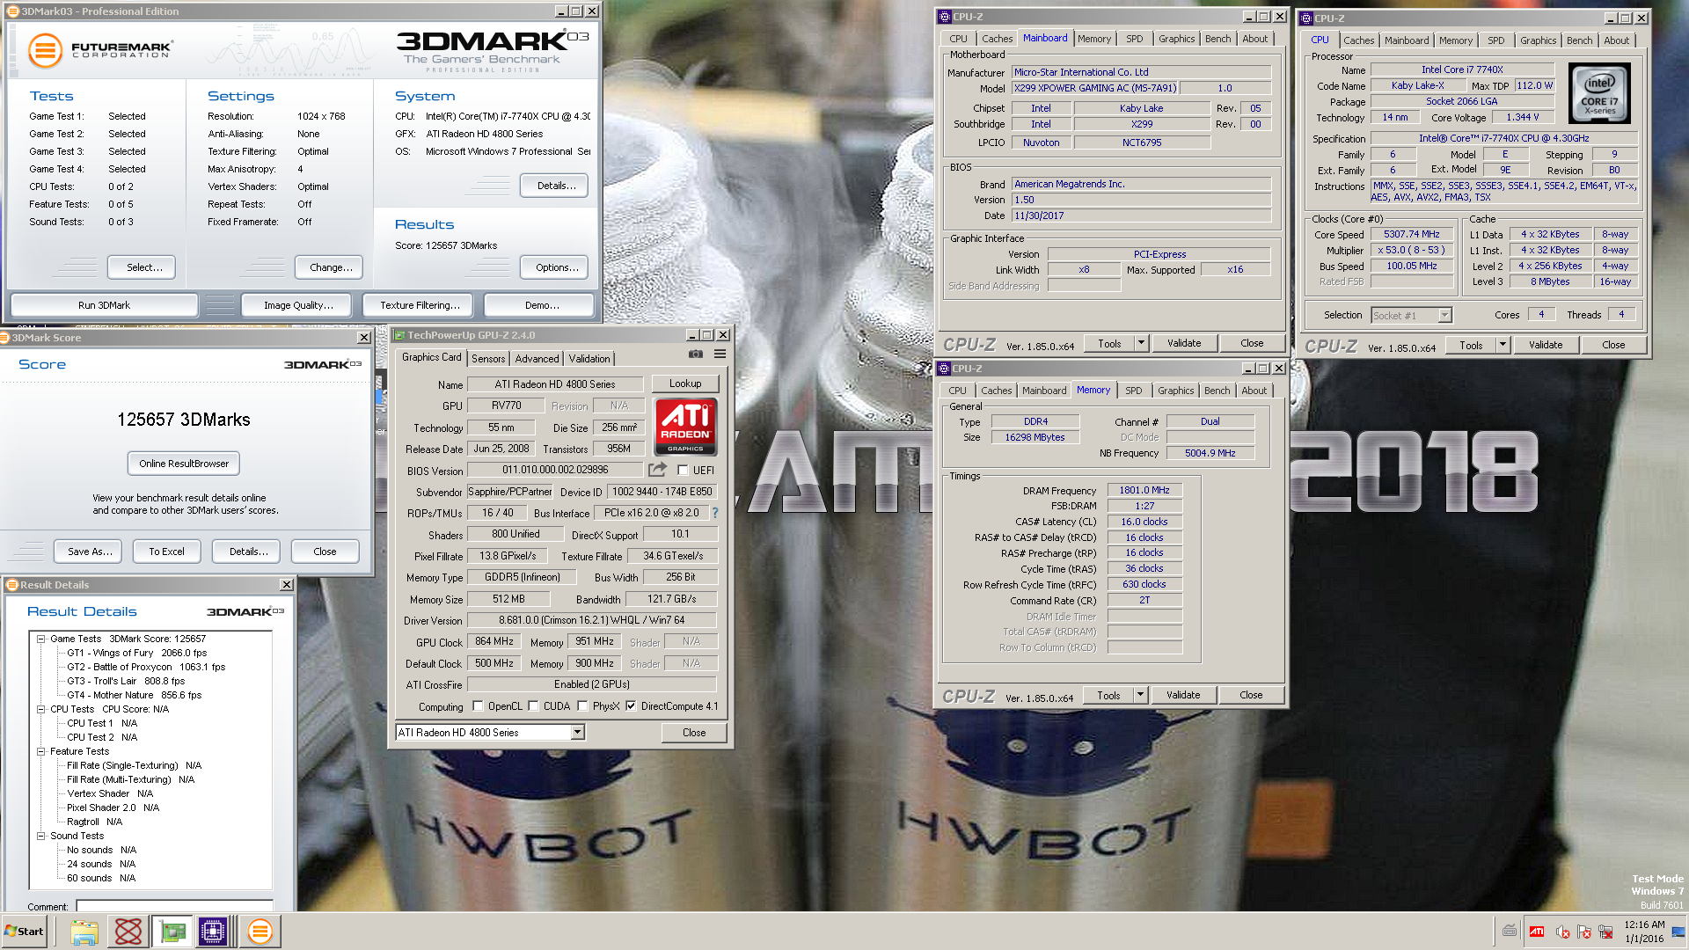1689x950 pixels.
Task: Toggle the PhysX checkbox
Action: tap(582, 706)
